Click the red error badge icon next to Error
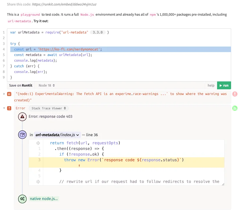Viewport: 245px width, 210px height. click(x=9, y=108)
